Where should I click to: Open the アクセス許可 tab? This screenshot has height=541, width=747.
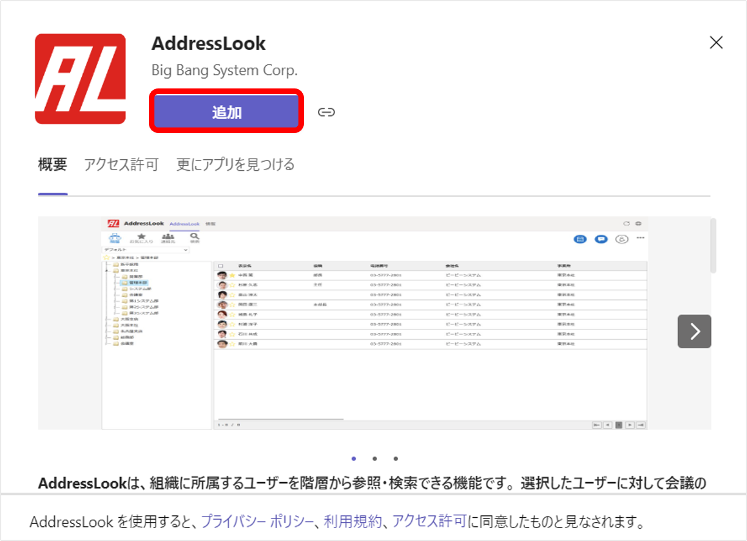121,165
